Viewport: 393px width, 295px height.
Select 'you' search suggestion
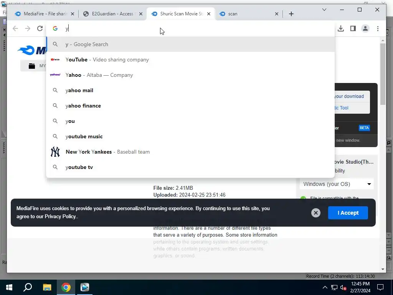pos(190,121)
